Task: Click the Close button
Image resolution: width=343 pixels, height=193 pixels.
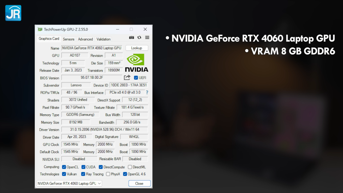Action: [x=139, y=183]
